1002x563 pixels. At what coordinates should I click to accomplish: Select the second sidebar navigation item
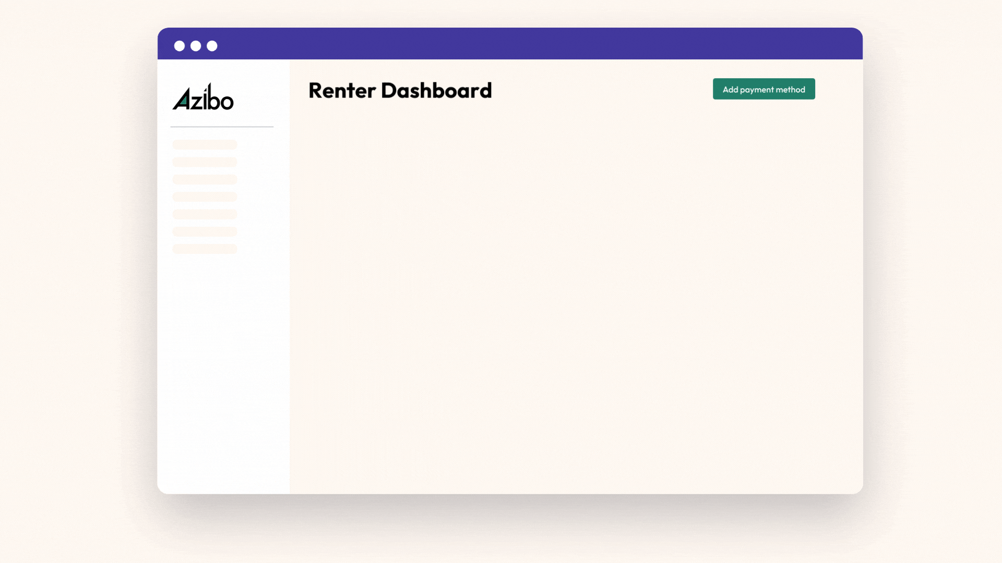(204, 162)
